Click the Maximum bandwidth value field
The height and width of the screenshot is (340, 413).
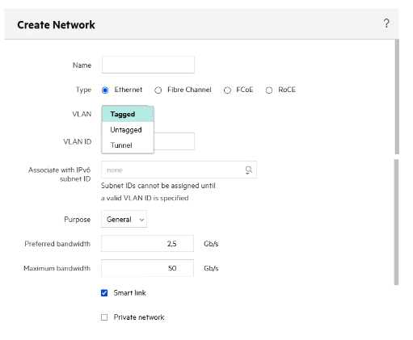click(x=147, y=268)
